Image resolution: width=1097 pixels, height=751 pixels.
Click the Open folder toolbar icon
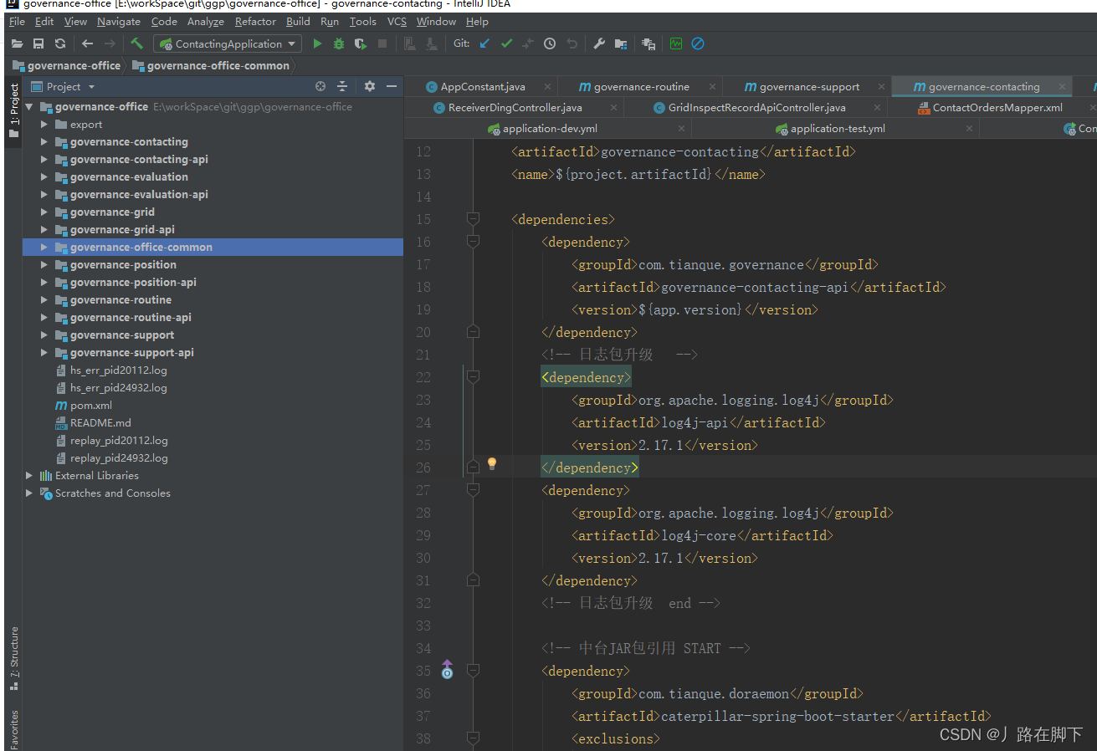pos(17,43)
